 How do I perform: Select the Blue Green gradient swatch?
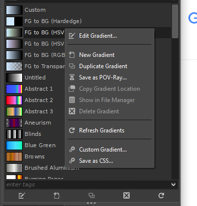click(x=14, y=145)
